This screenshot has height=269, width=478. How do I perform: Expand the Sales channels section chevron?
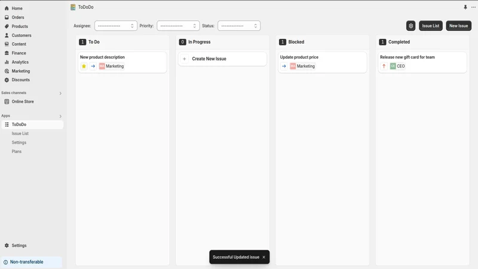(60, 93)
